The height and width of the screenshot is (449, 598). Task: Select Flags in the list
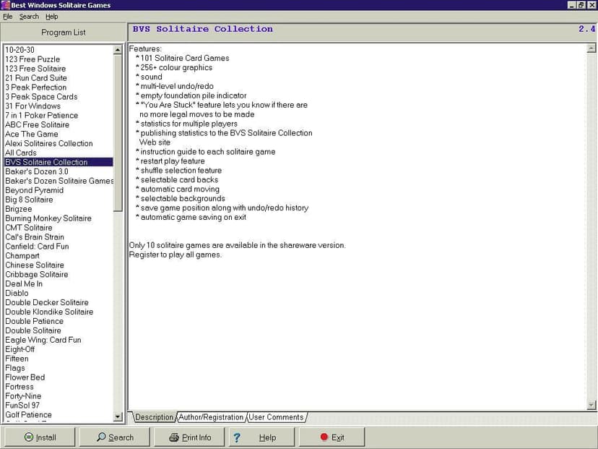point(58,368)
